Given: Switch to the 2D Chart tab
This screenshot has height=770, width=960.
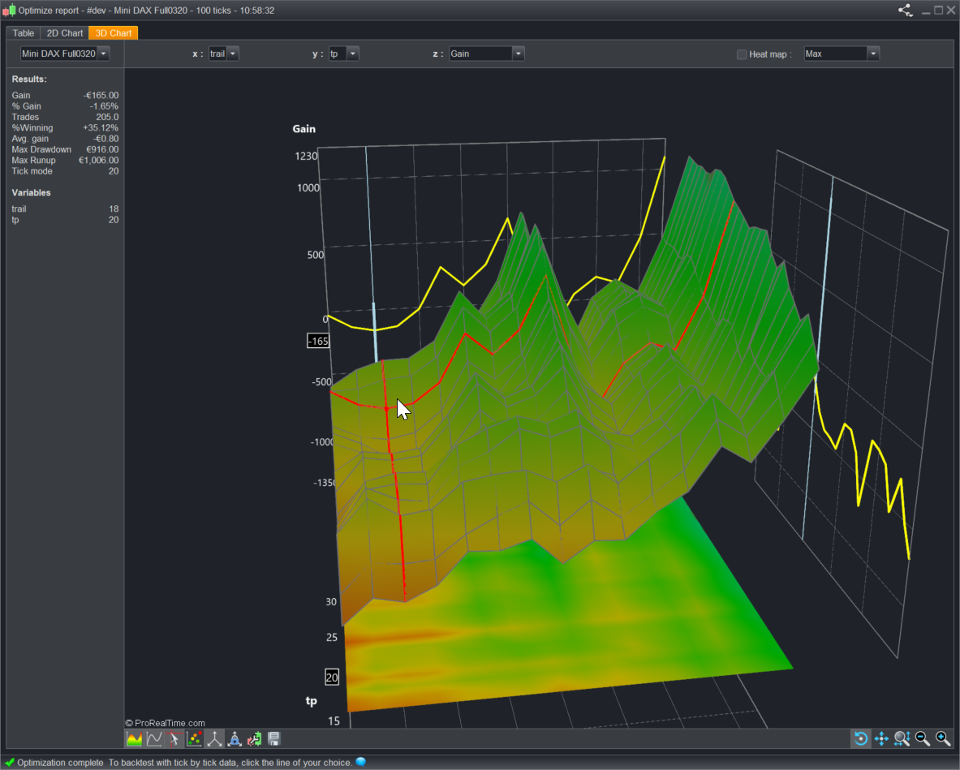Looking at the screenshot, I should (65, 33).
